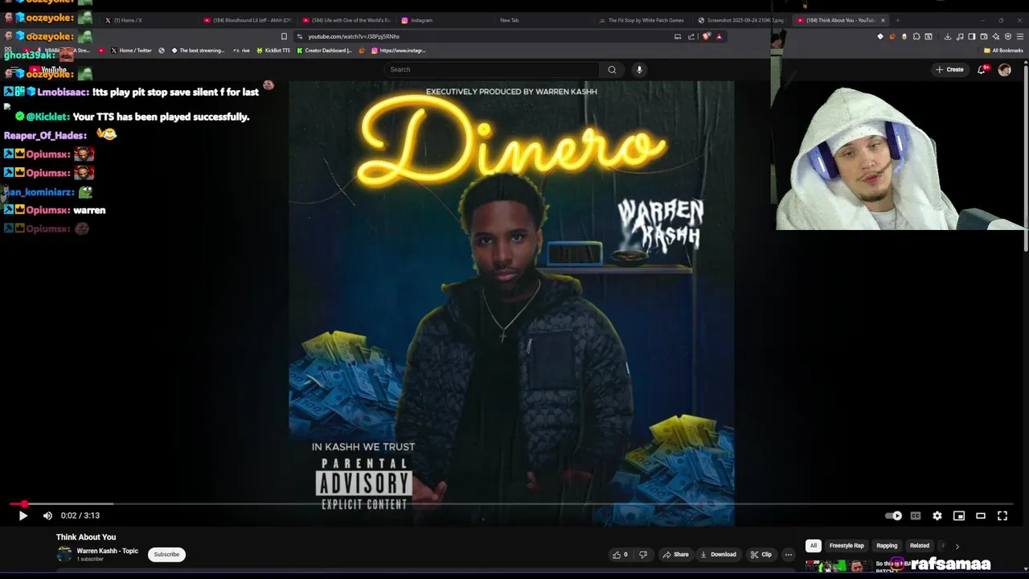Mute the video volume speaker icon

coord(47,515)
